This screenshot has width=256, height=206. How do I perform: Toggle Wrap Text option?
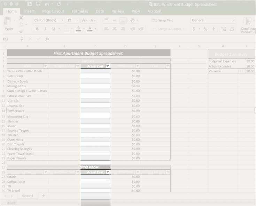coord(162,21)
